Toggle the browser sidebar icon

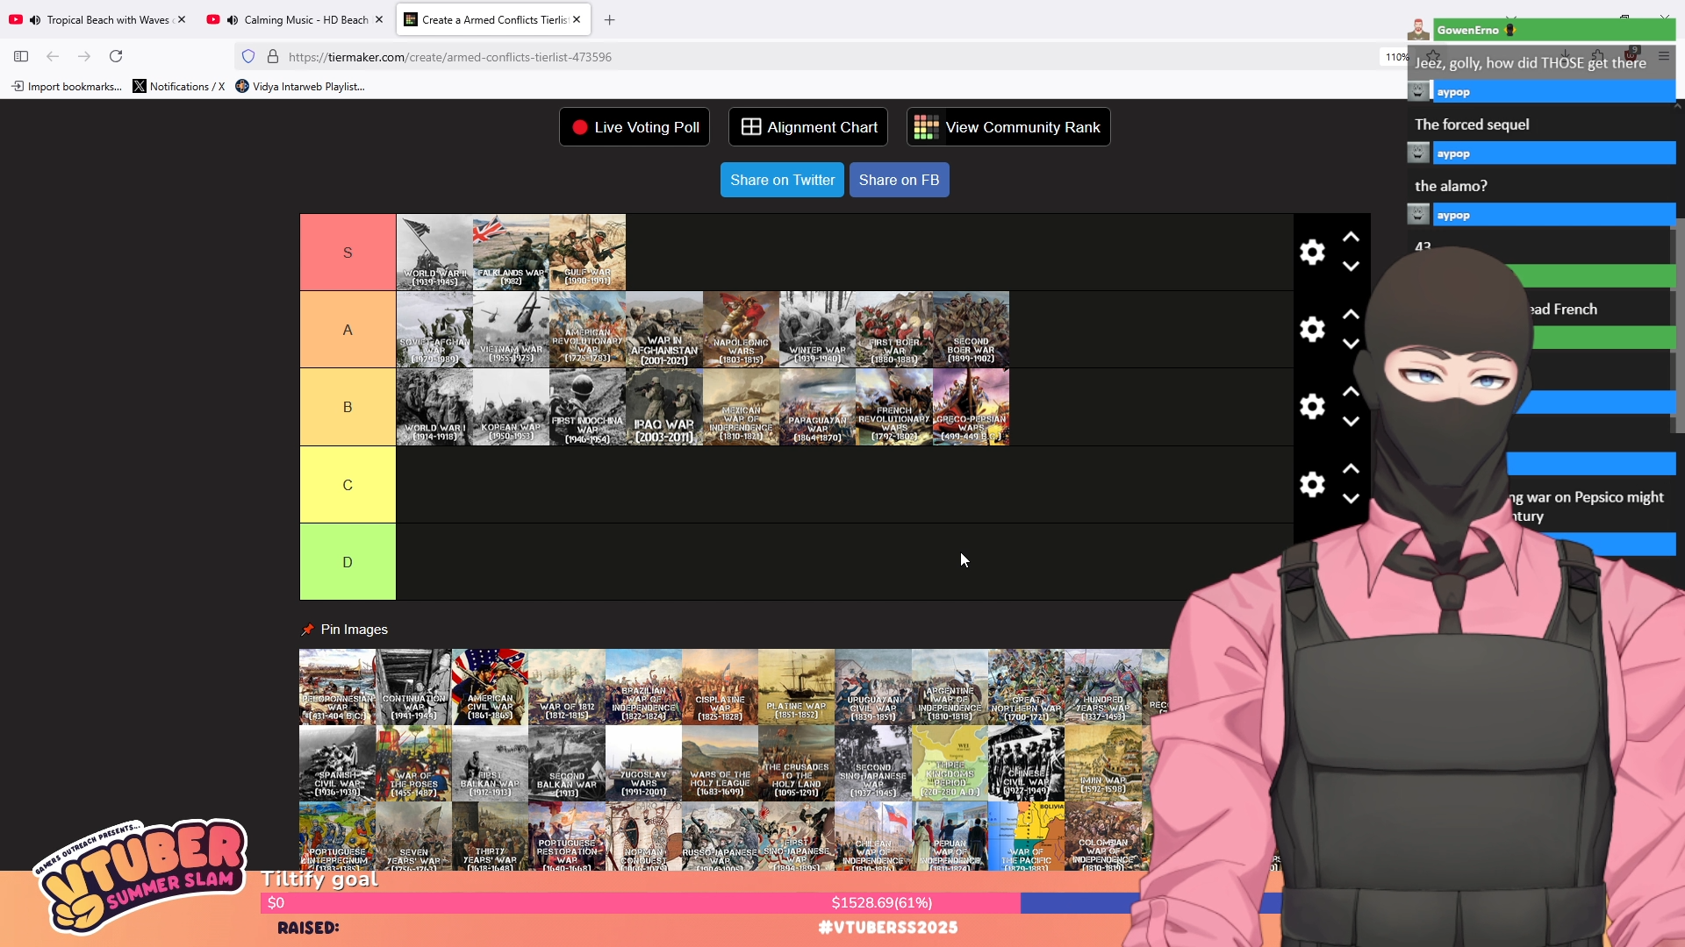tap(21, 56)
